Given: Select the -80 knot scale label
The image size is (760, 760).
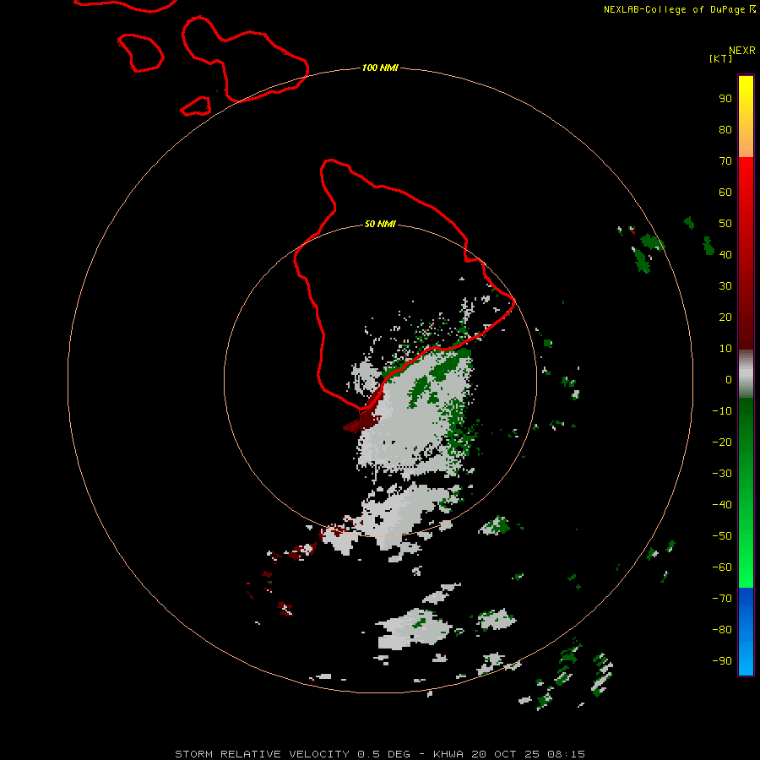Looking at the screenshot, I should (x=722, y=630).
